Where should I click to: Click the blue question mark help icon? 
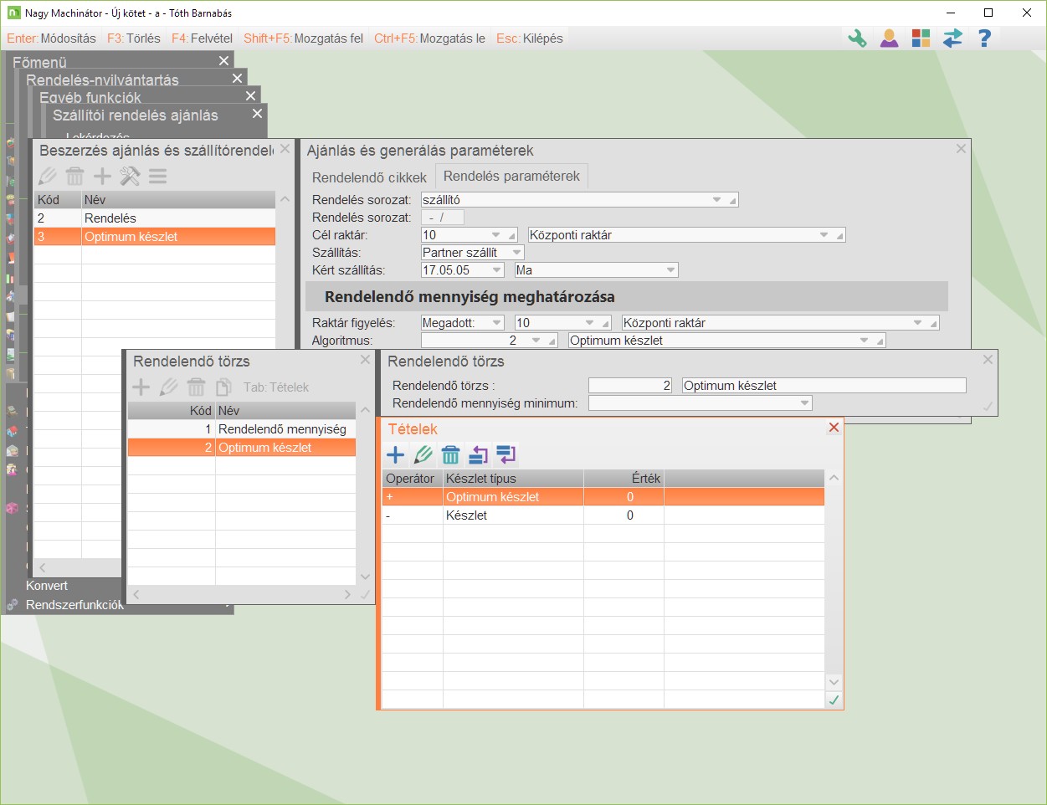[x=984, y=38]
